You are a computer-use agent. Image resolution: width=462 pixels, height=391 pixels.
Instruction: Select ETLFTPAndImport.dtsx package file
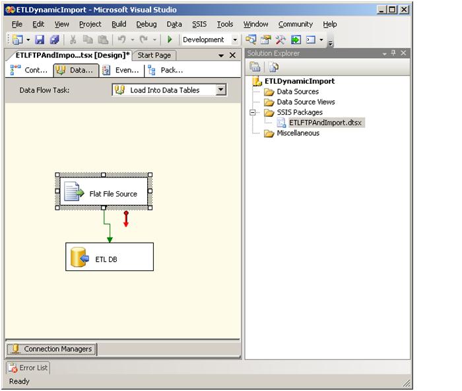point(325,123)
